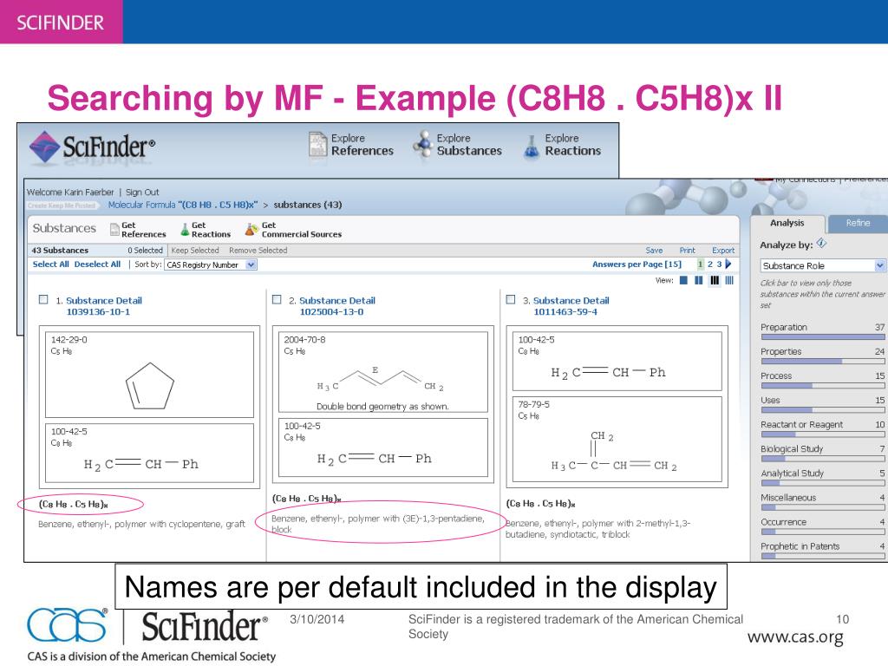Image resolution: width=888 pixels, height=666 pixels.
Task: Click the Get Commercial Sources icon
Action: tap(251, 229)
